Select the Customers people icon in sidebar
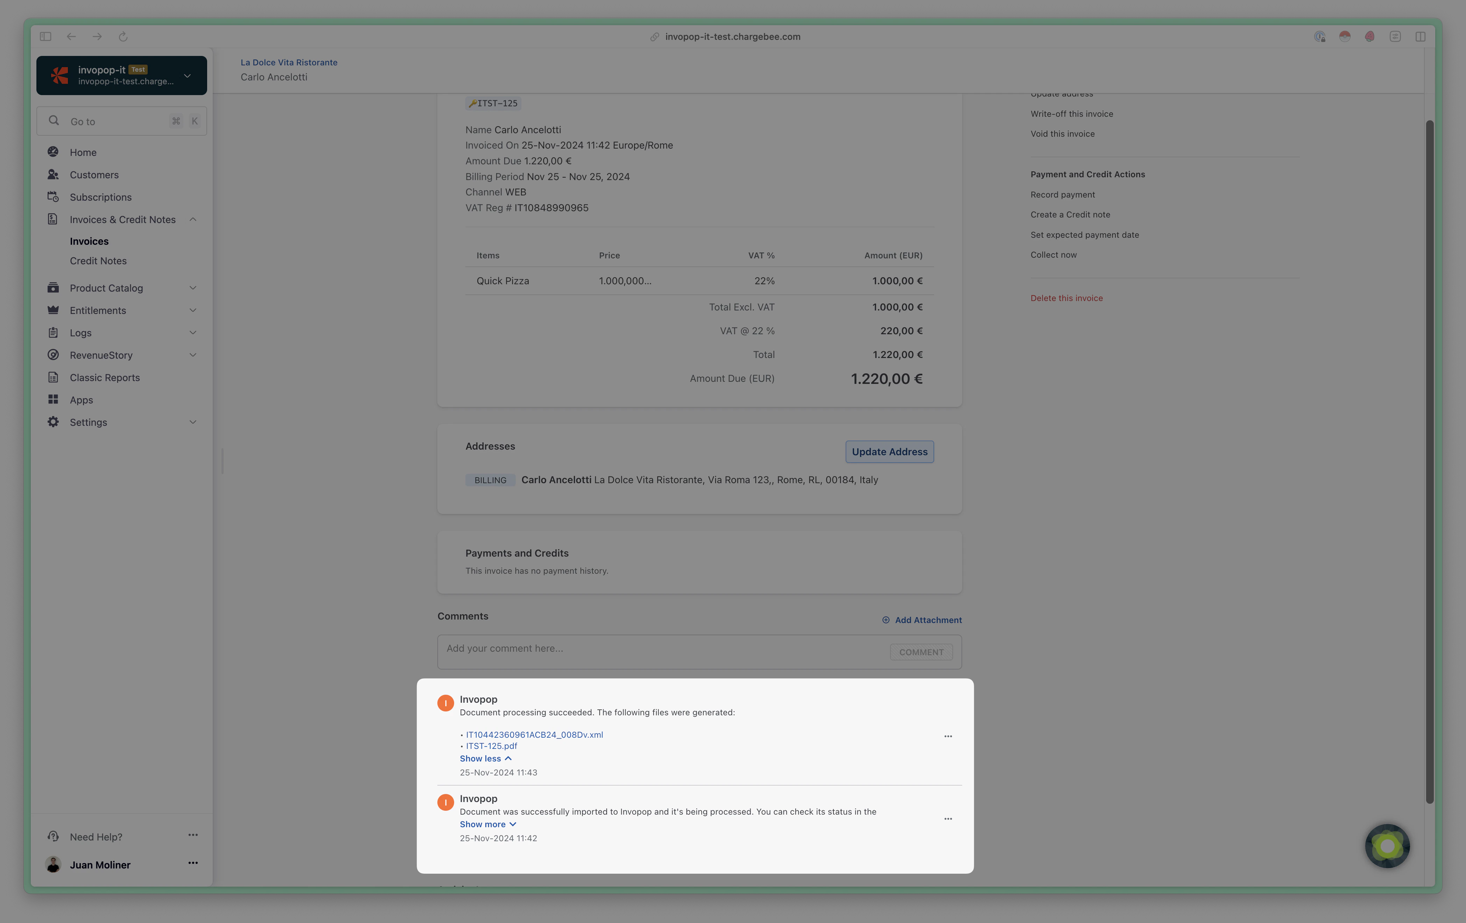Viewport: 1466px width, 923px height. click(54, 174)
